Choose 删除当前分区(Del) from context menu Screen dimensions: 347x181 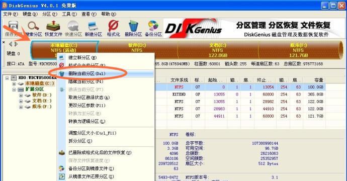(106, 73)
